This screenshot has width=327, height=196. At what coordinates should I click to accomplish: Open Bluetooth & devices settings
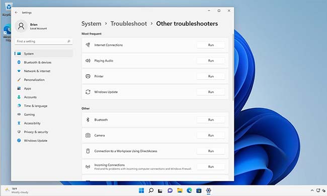pyautogui.click(x=38, y=62)
